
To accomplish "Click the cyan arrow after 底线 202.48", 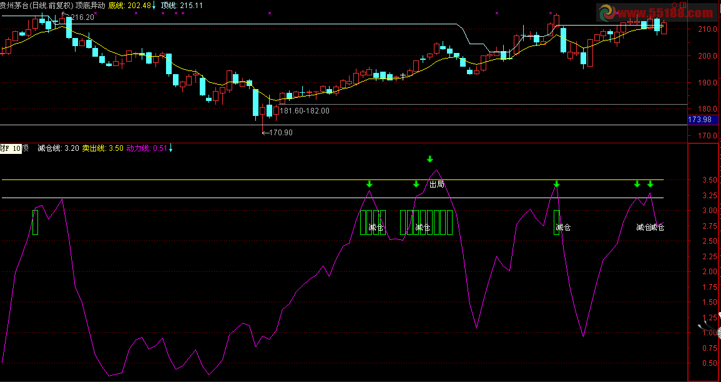I will 154,6.
